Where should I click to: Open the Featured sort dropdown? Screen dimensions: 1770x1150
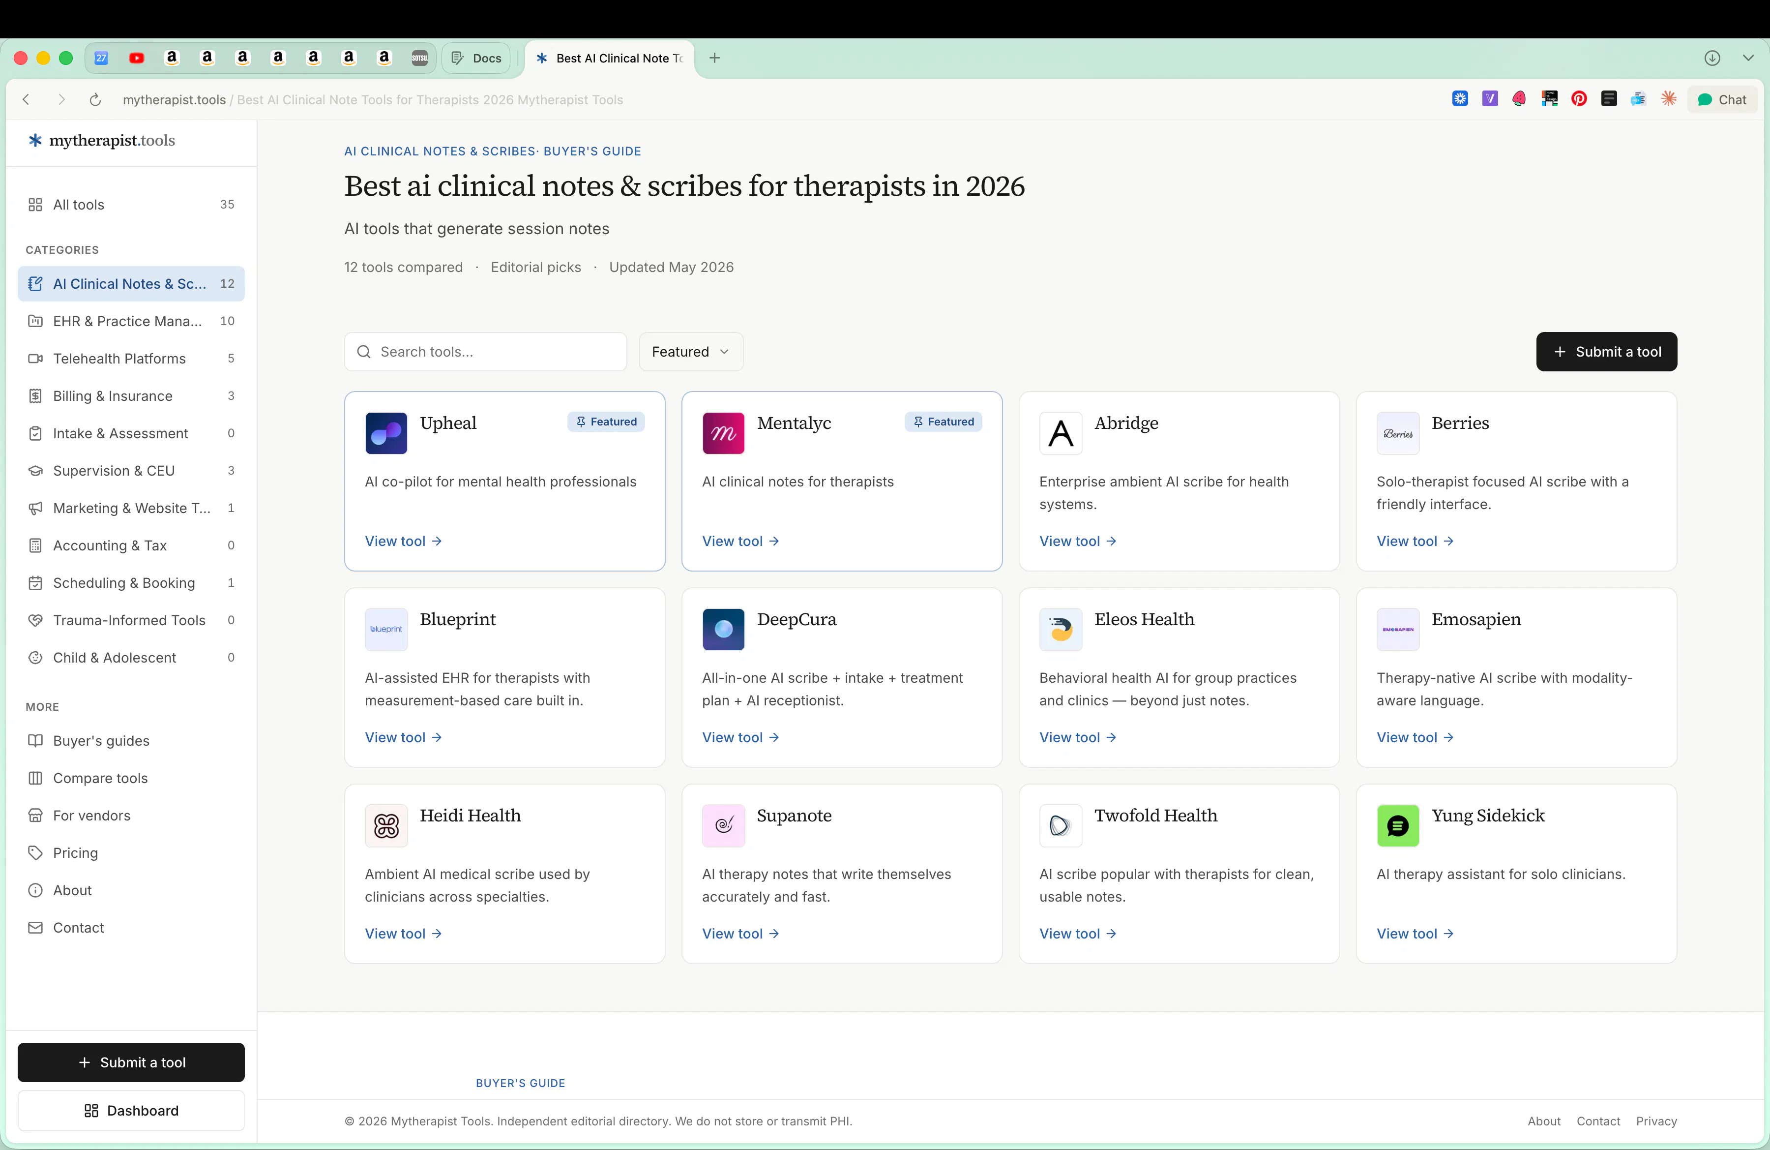pos(691,352)
